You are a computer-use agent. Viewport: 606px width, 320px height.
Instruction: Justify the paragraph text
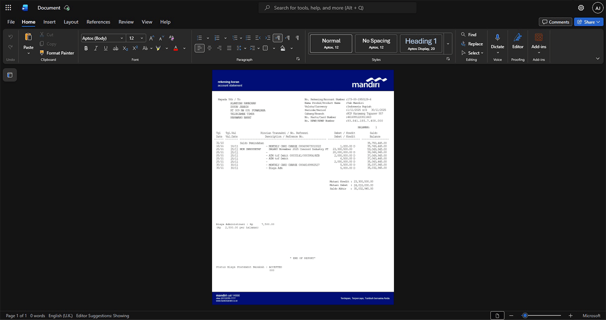229,48
